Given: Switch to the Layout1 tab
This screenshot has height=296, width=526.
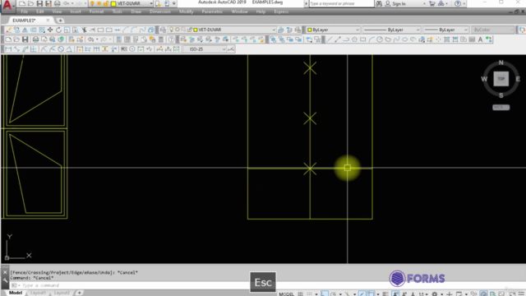Looking at the screenshot, I should point(38,293).
